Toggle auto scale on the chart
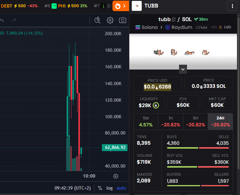 pos(121,188)
